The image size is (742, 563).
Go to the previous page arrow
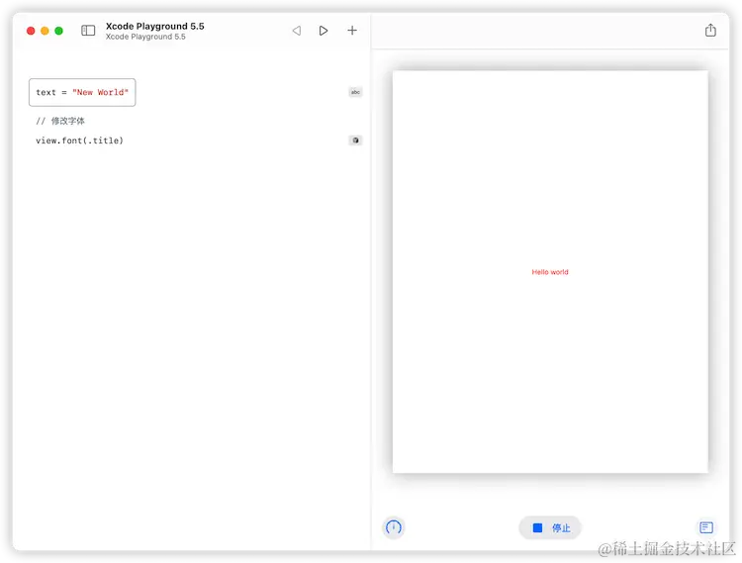(x=297, y=31)
